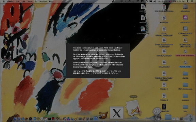The height and width of the screenshot is (122, 196).
Task: Open the user account menu icon
Action: (188, 1)
